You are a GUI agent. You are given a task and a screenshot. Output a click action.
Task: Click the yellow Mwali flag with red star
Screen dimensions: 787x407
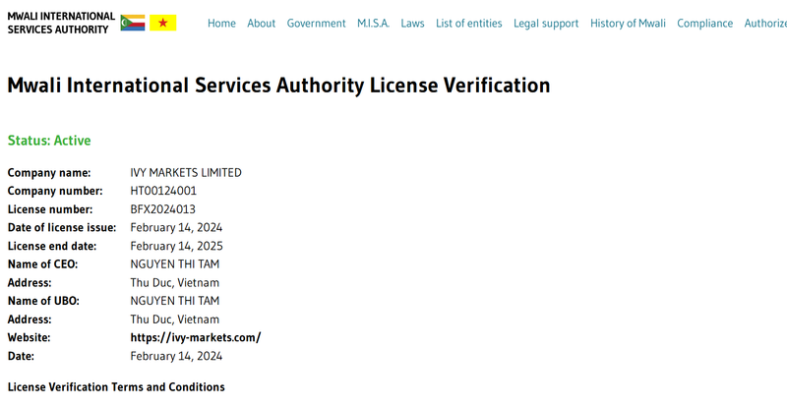pyautogui.click(x=163, y=23)
